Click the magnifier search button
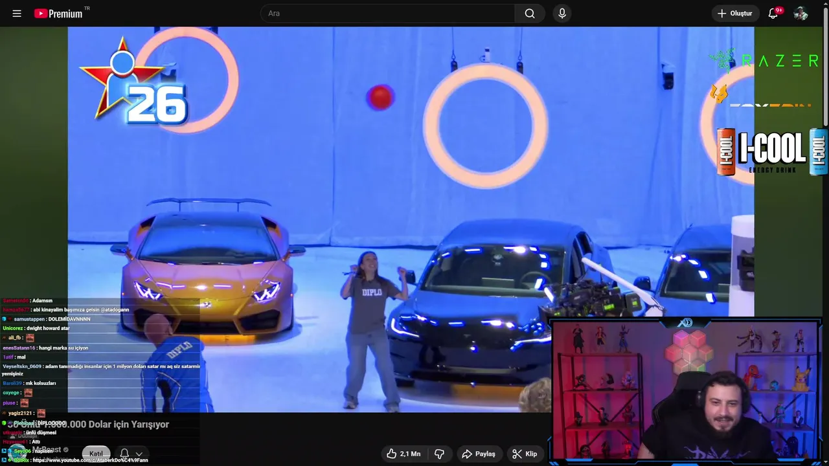 coord(530,14)
